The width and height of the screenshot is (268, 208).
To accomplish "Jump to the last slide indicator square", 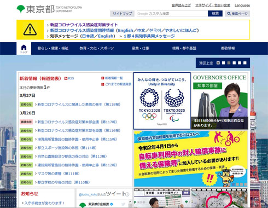I will click(x=245, y=63).
